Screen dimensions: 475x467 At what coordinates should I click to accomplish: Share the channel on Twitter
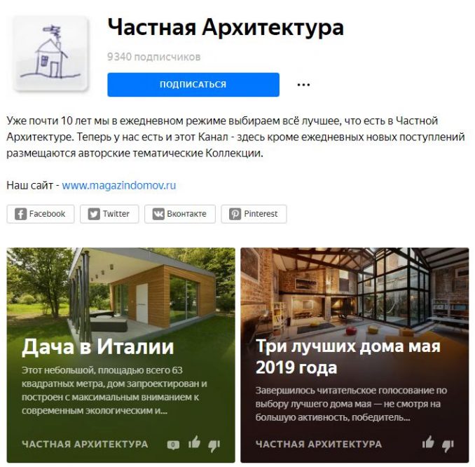coord(109,214)
